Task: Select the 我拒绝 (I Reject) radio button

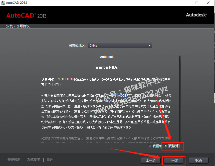Action: (150, 146)
